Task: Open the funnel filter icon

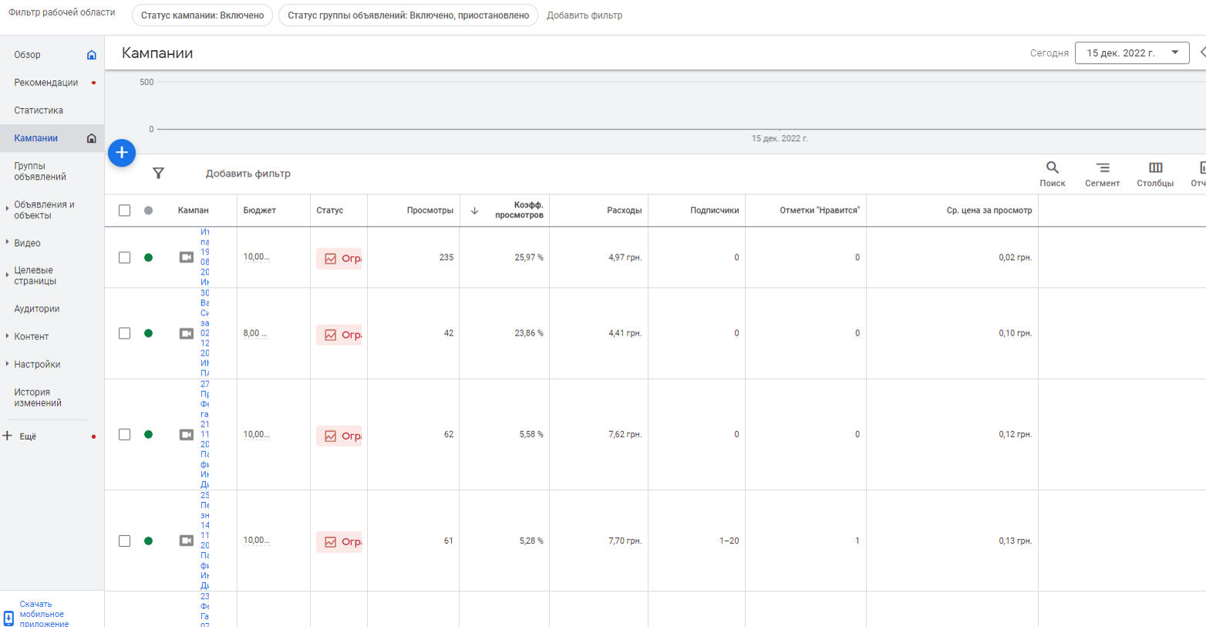Action: coord(158,174)
